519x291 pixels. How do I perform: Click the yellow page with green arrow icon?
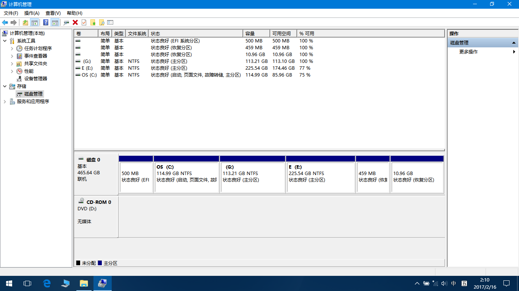point(93,22)
